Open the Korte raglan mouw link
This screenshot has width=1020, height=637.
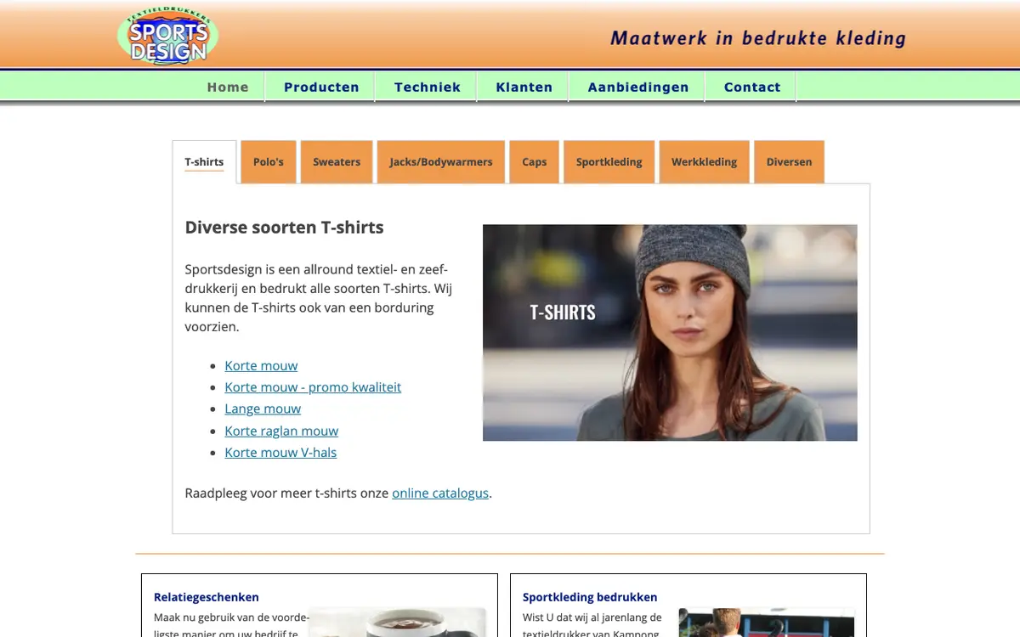(x=281, y=431)
